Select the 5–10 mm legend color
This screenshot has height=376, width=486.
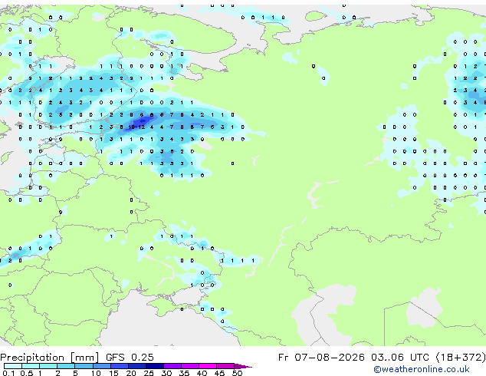tap(84, 366)
